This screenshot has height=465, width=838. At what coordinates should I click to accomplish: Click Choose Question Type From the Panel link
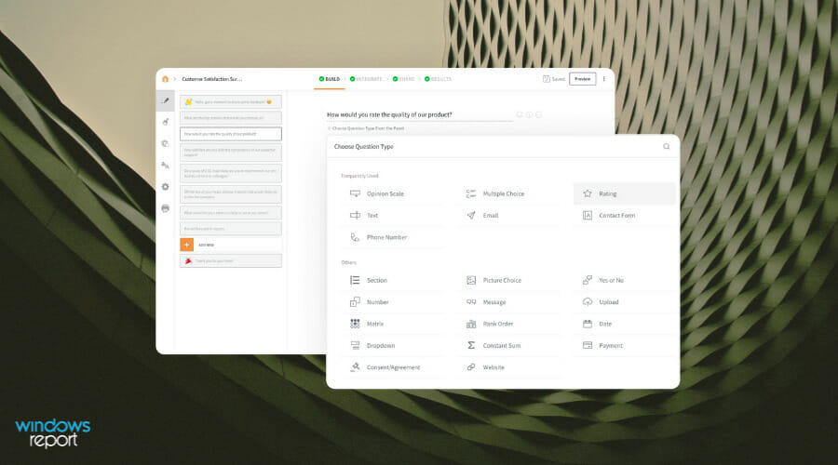click(366, 128)
